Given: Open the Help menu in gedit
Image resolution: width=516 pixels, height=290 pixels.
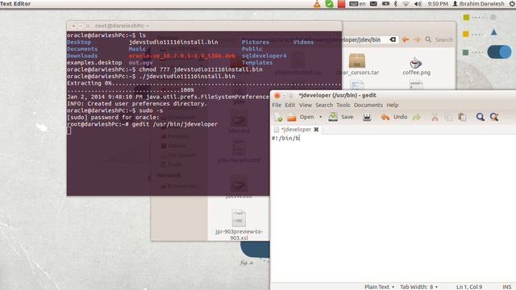Looking at the screenshot, I should pos(393,106).
